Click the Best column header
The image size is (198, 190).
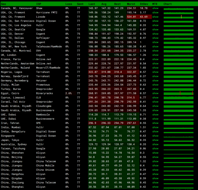(117, 4)
